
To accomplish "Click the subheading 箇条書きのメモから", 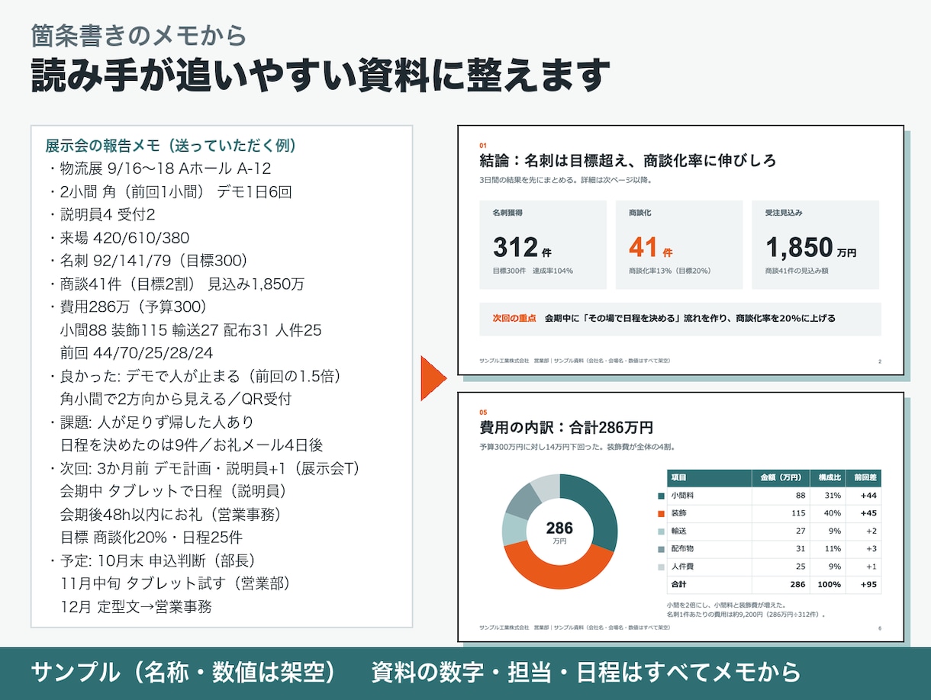I will pyautogui.click(x=139, y=35).
